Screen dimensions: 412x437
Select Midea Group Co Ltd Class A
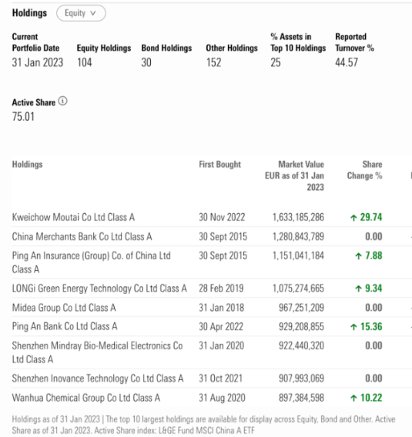coord(64,308)
